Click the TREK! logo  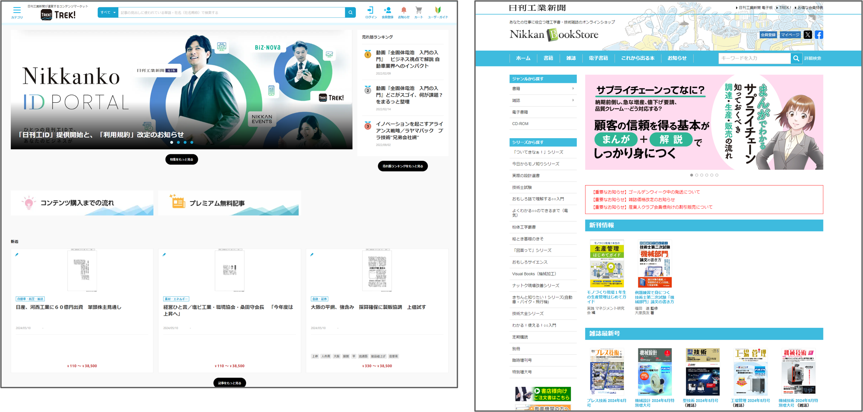(x=58, y=15)
